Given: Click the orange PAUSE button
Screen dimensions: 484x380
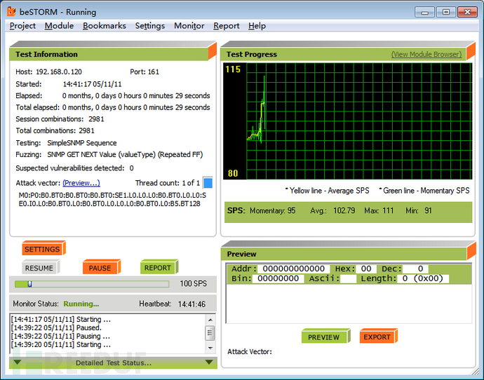Looking at the screenshot, I should pyautogui.click(x=101, y=267).
